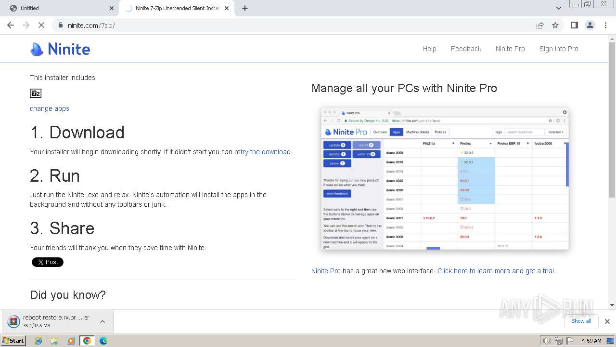Open the network tray icon

(x=559, y=341)
